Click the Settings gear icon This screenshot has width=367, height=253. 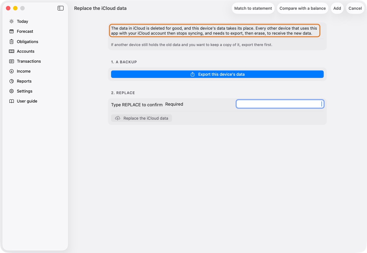[12, 91]
